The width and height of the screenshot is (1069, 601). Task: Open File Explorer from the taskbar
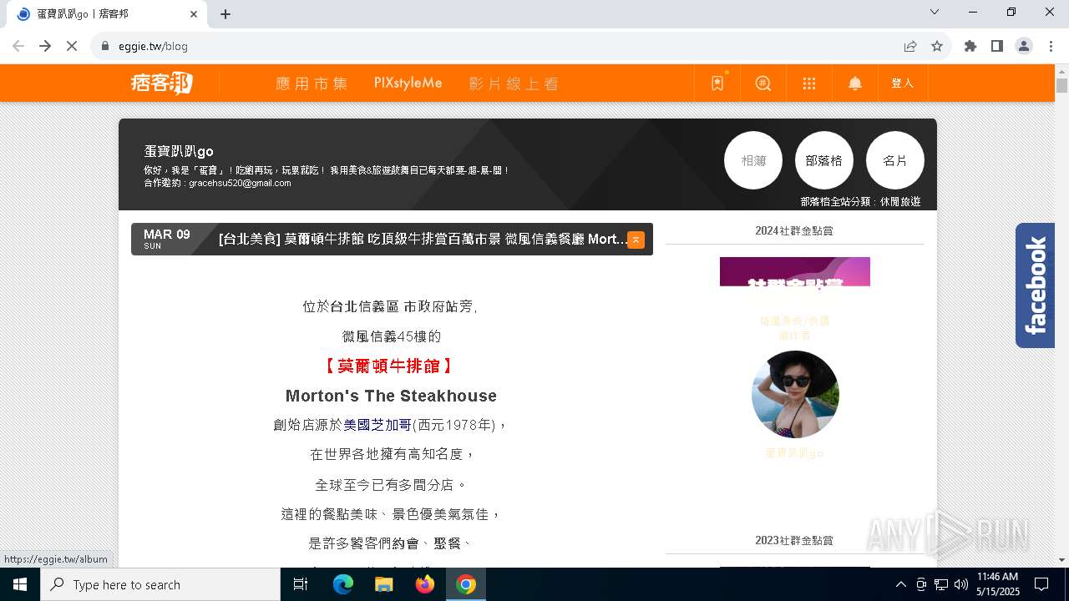[x=383, y=584]
